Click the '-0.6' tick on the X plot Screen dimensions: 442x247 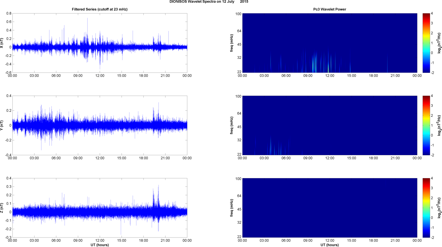tap(8, 73)
